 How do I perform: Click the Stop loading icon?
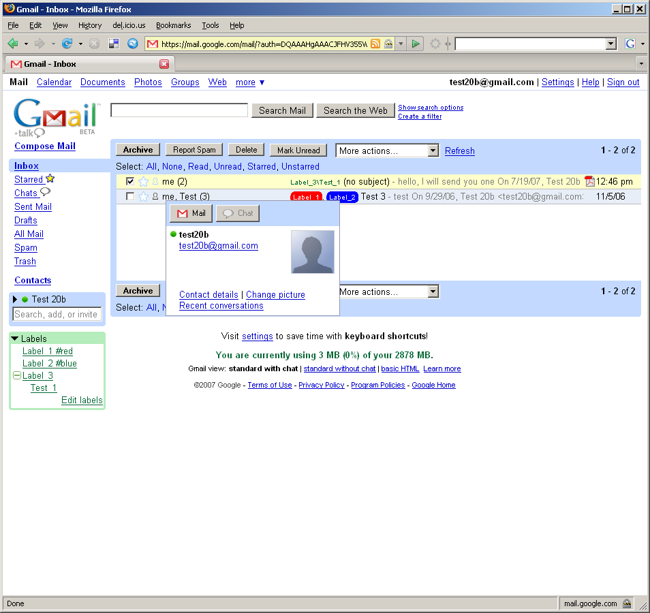pos(95,44)
